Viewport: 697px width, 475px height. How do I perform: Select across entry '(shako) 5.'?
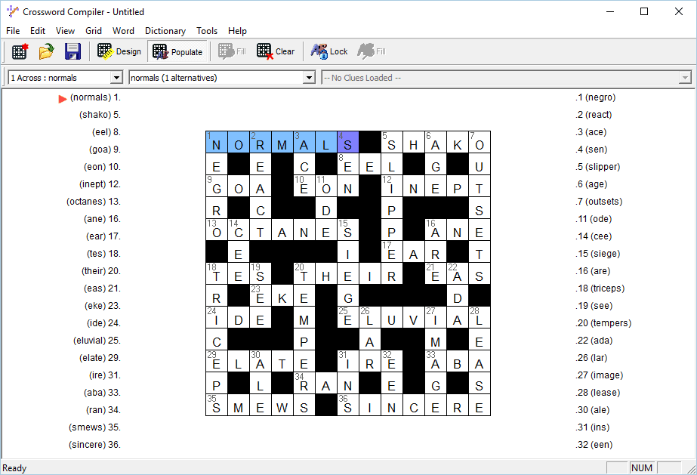[x=100, y=115]
